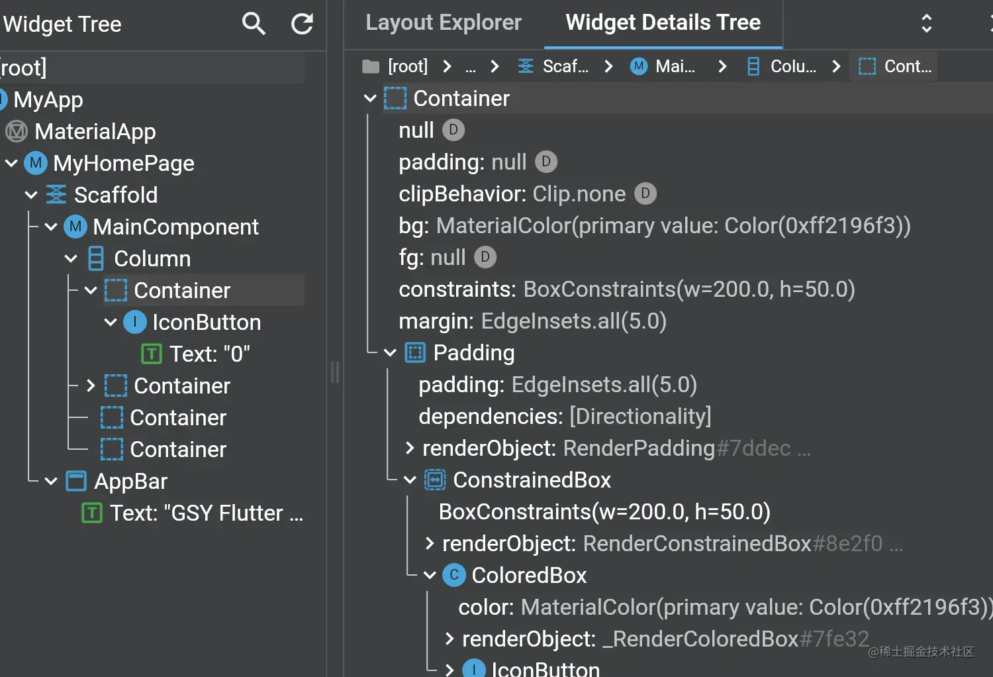The image size is (993, 677).
Task: Expand the IconButton node in details tree
Action: (x=449, y=669)
